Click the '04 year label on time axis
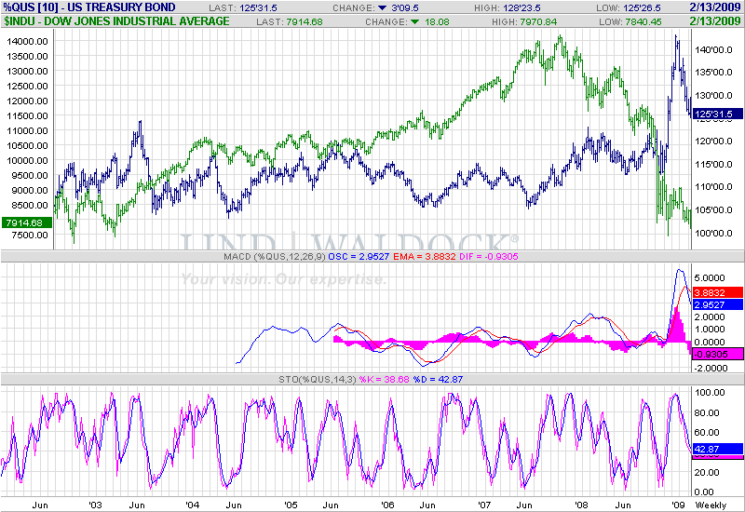745x512 pixels. coord(193,505)
